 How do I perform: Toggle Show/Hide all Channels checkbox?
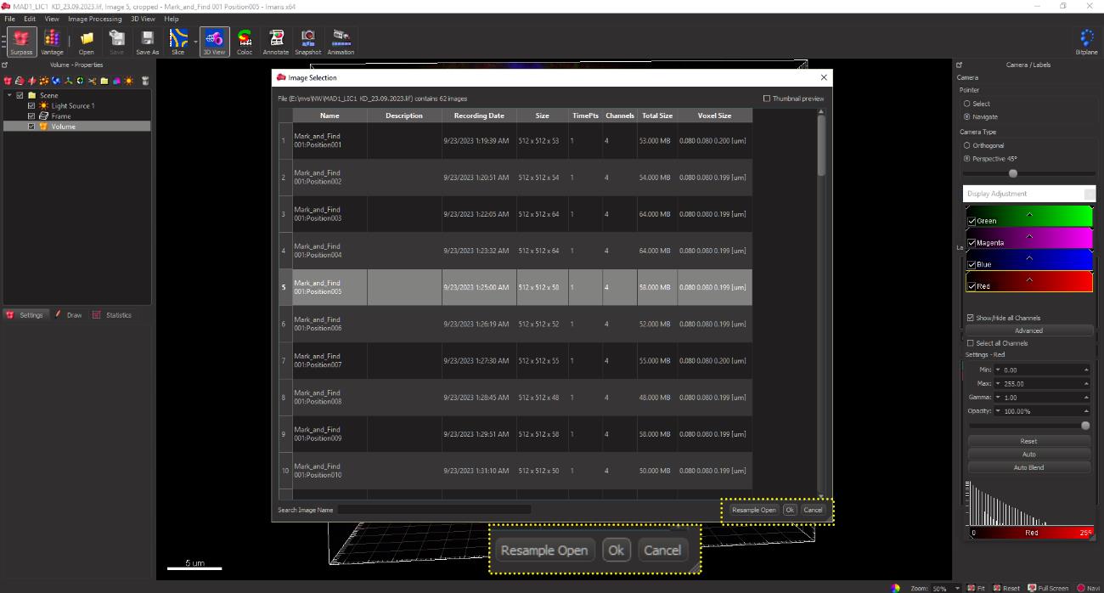coord(971,318)
